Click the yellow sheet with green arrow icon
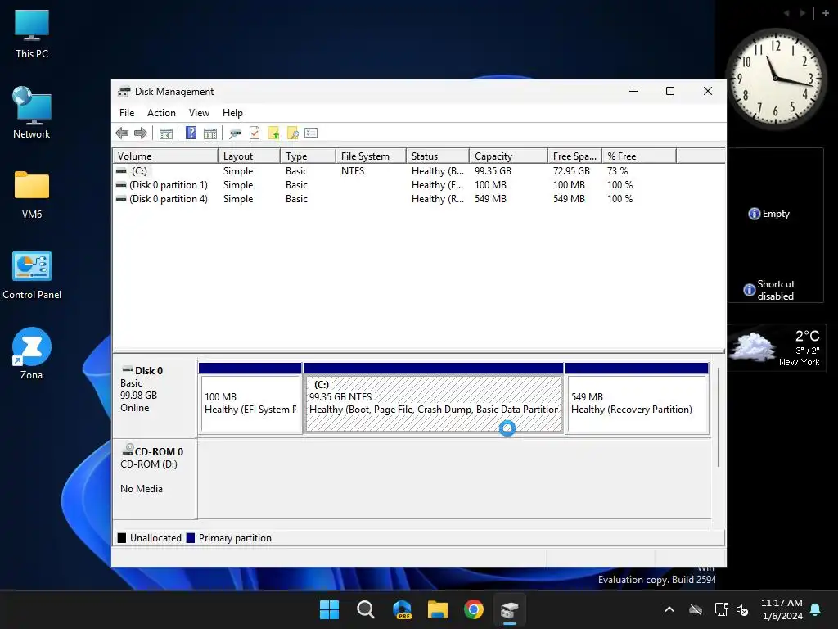 273,133
